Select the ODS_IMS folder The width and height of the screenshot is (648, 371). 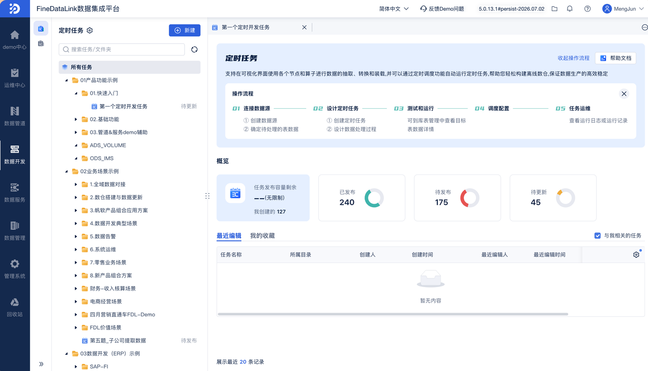tap(102, 158)
